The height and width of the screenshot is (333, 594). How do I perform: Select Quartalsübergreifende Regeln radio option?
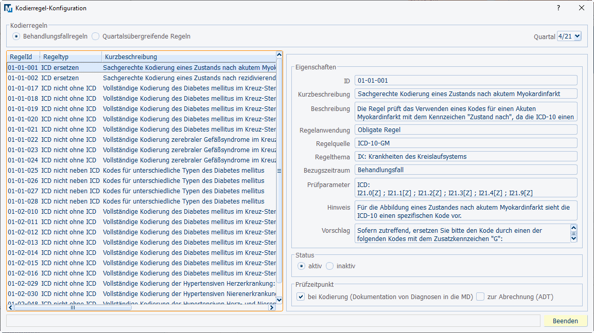click(96, 36)
